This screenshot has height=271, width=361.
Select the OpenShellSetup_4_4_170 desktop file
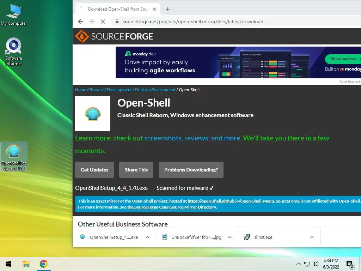pyautogui.click(x=14, y=157)
